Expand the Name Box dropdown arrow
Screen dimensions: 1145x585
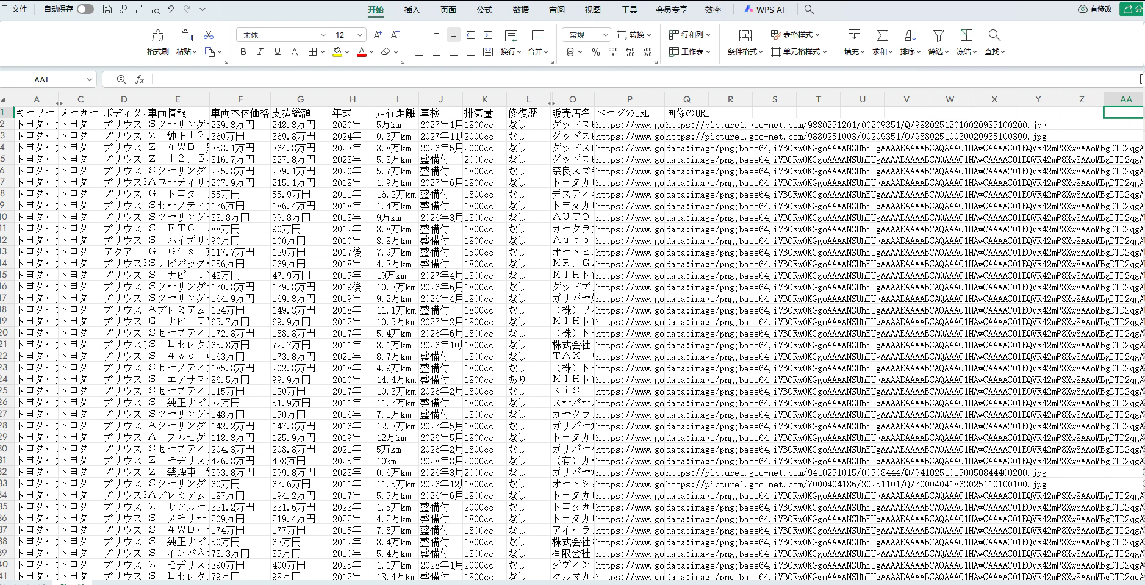tap(90, 79)
